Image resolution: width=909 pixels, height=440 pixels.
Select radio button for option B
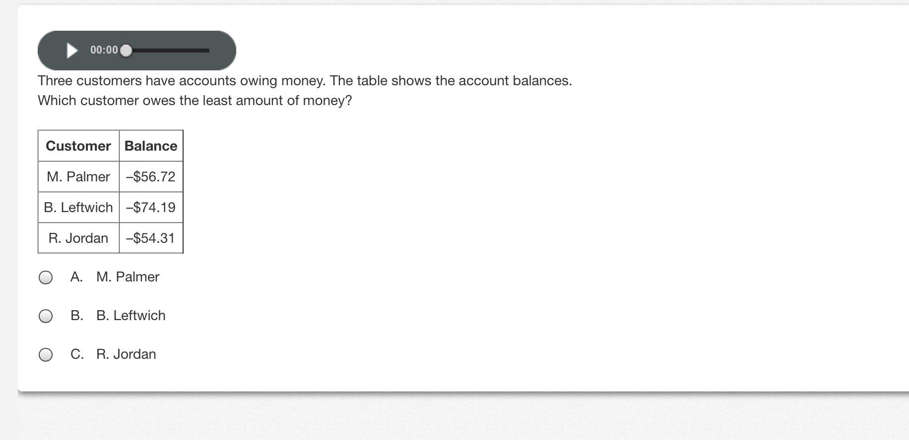46,316
